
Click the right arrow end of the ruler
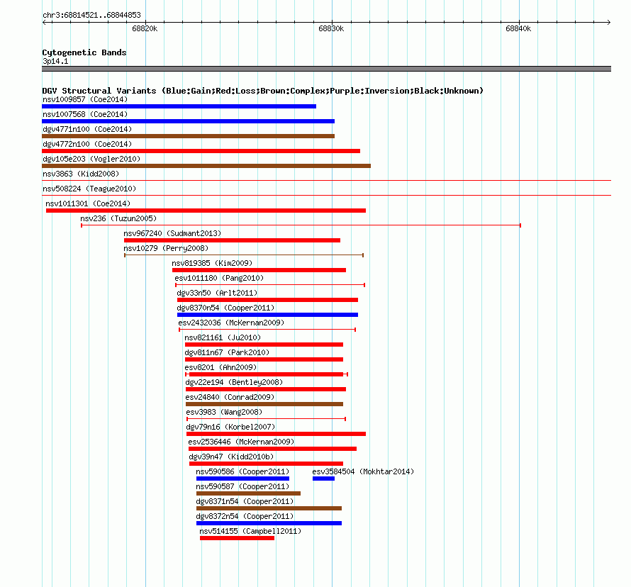(x=609, y=22)
